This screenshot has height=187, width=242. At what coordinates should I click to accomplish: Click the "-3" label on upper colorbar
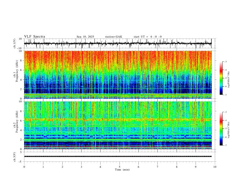tap(225, 61)
